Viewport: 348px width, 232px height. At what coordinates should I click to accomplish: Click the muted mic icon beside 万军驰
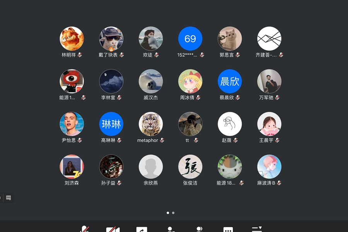277,98
